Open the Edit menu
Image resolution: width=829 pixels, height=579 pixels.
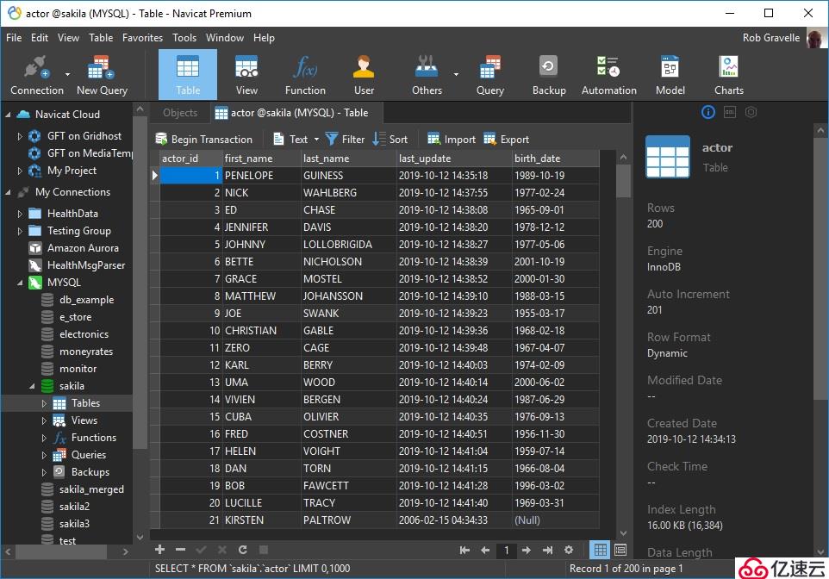click(39, 38)
